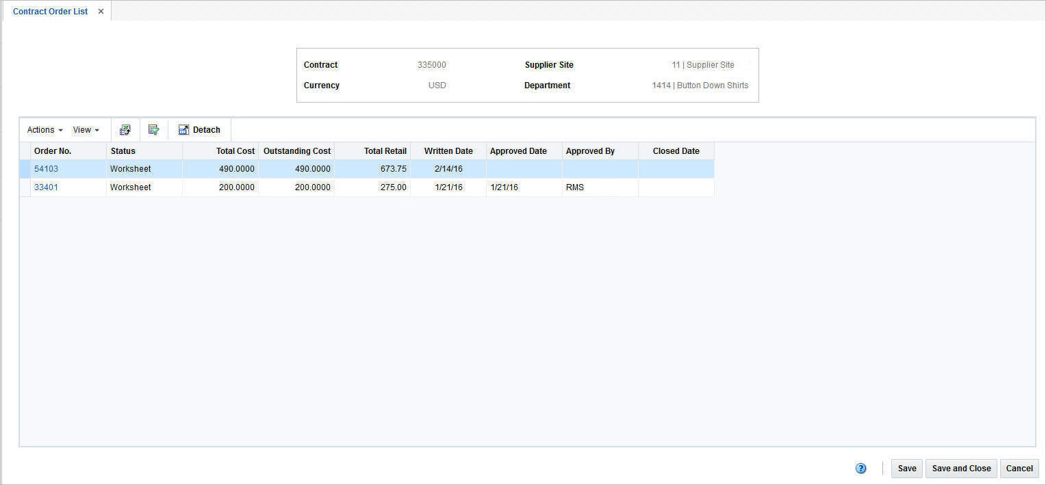Open the Actions menu

pyautogui.click(x=41, y=129)
